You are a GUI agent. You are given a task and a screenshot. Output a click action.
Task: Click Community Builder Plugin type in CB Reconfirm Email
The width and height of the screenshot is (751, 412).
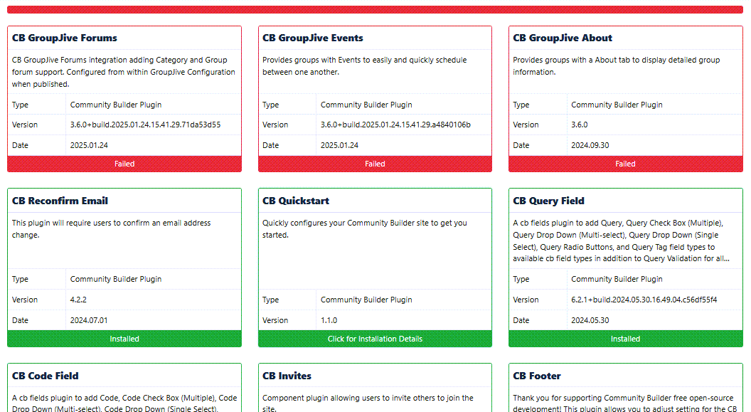[116, 279]
